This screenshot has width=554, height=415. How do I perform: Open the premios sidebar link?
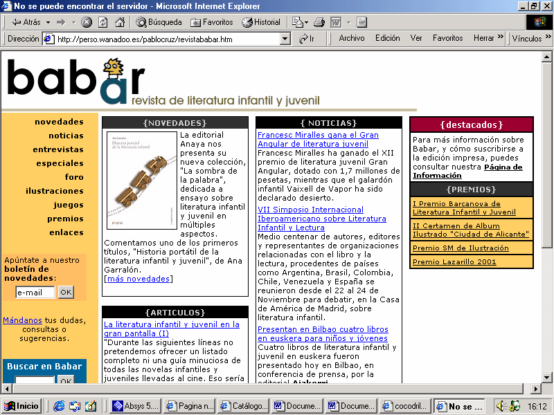65,219
